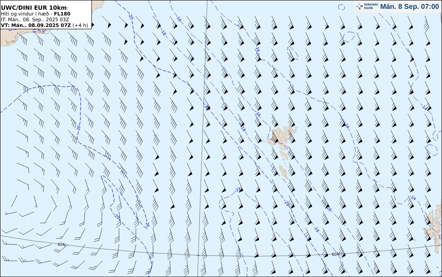Select the "Mán. 8 Sep. 07:00" timestamp
This screenshot has height=277, width=442.
coord(410,7)
